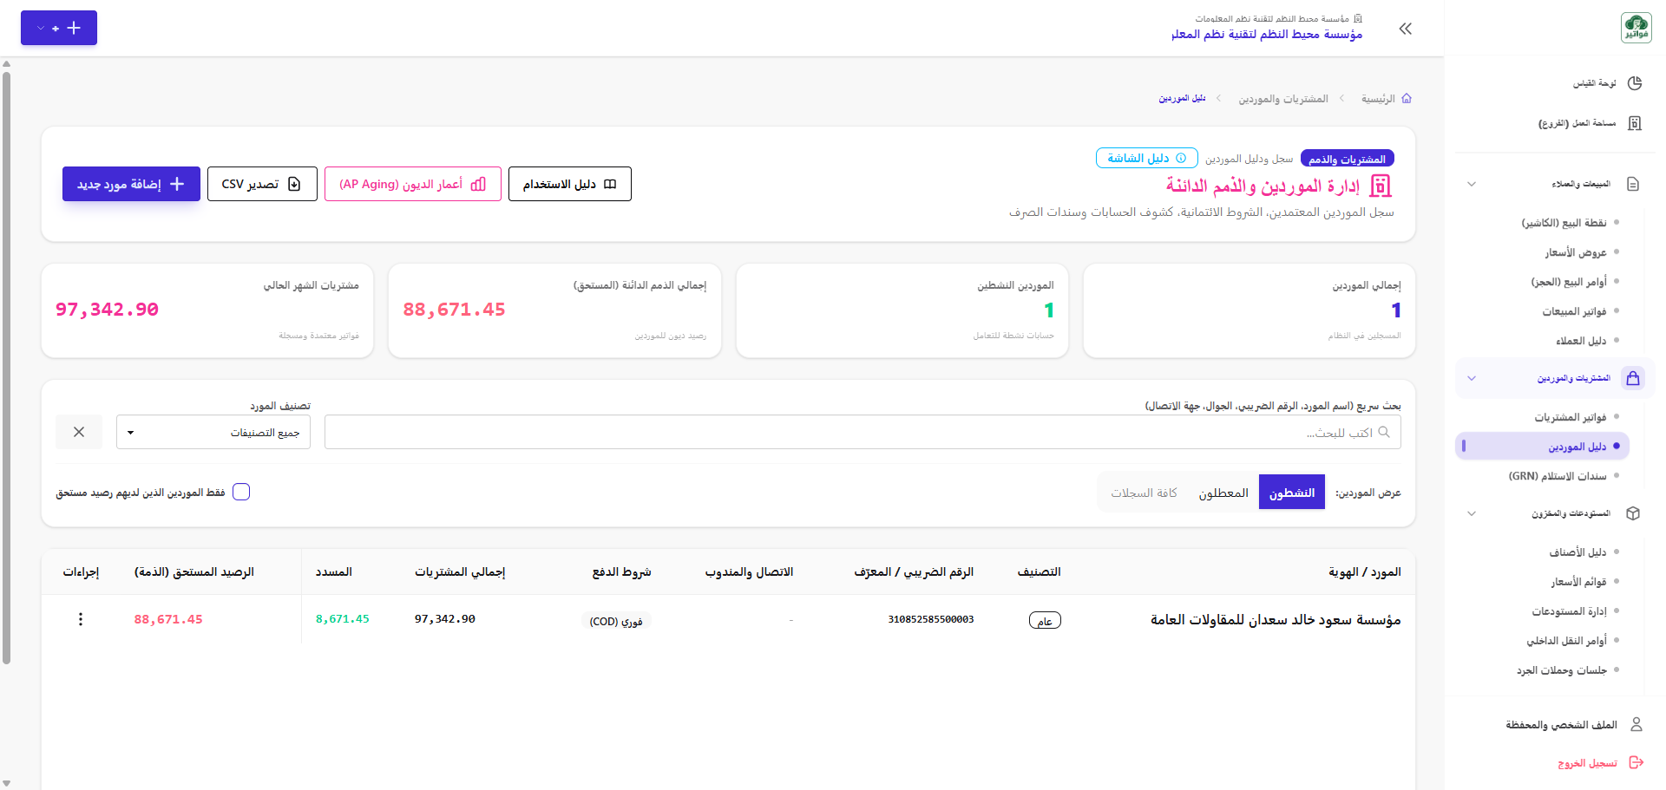Collapse sidebar with double chevron icon
1666x790 pixels.
pos(1406,29)
